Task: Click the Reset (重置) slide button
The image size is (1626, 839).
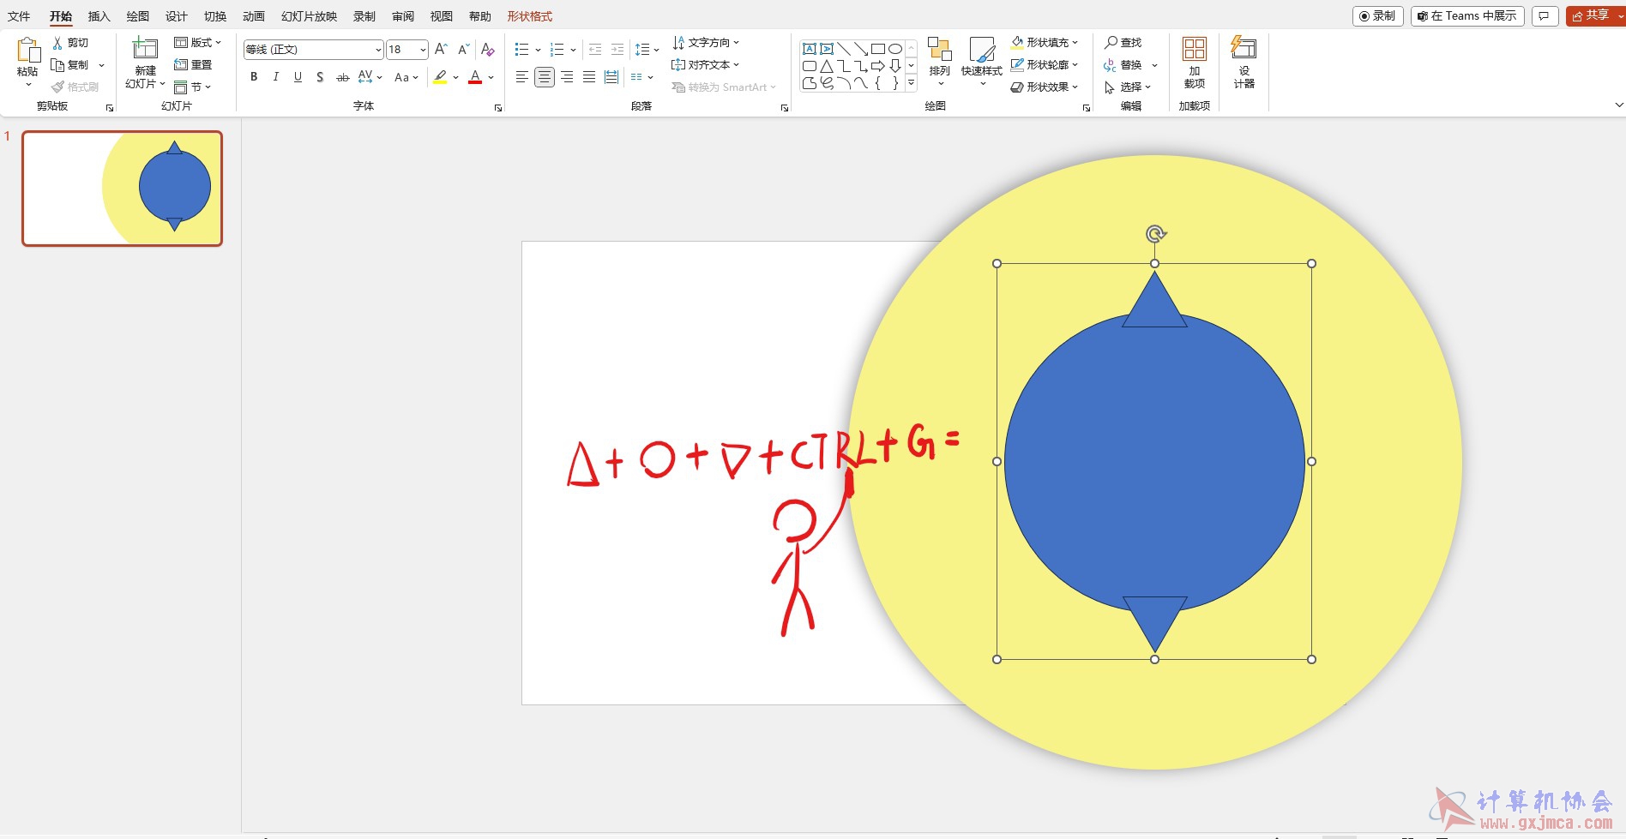Action: point(193,65)
